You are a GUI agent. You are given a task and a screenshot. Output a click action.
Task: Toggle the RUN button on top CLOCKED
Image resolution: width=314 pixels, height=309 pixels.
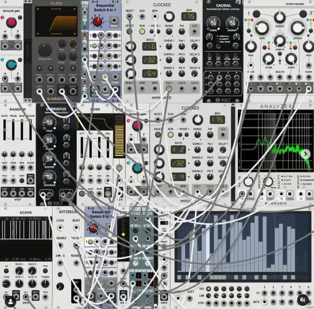pyautogui.click(x=142, y=31)
